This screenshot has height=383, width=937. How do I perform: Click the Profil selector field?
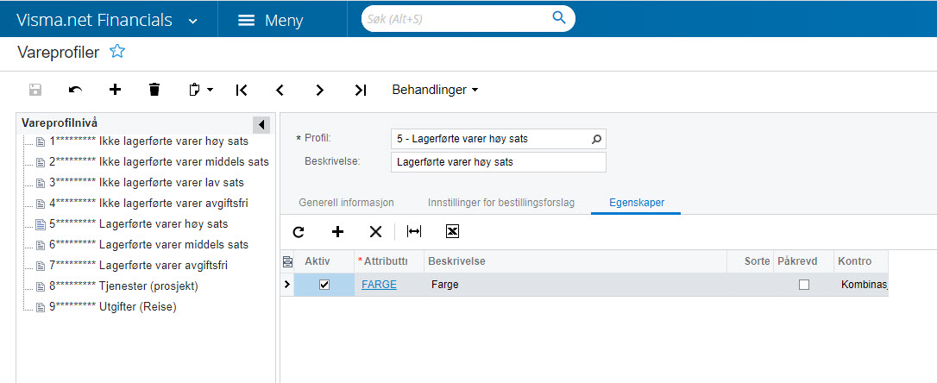pos(499,139)
